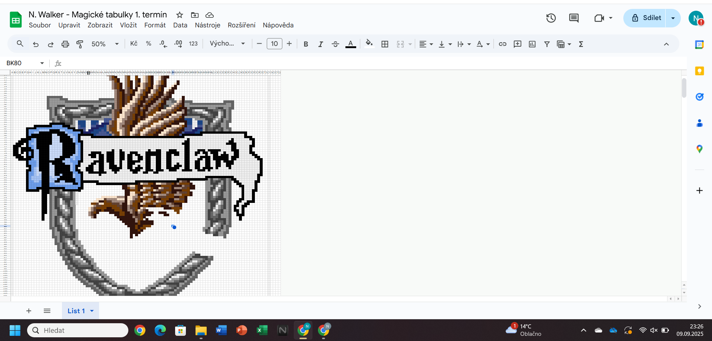Open the Formát menu
This screenshot has height=341, width=712.
pos(155,25)
